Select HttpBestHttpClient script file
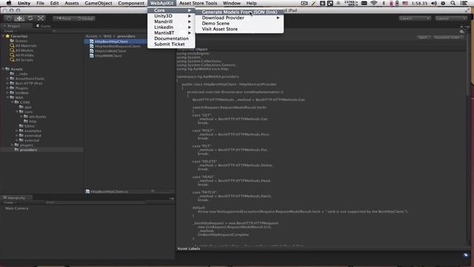The width and height of the screenshot is (474, 267). [x=111, y=42]
